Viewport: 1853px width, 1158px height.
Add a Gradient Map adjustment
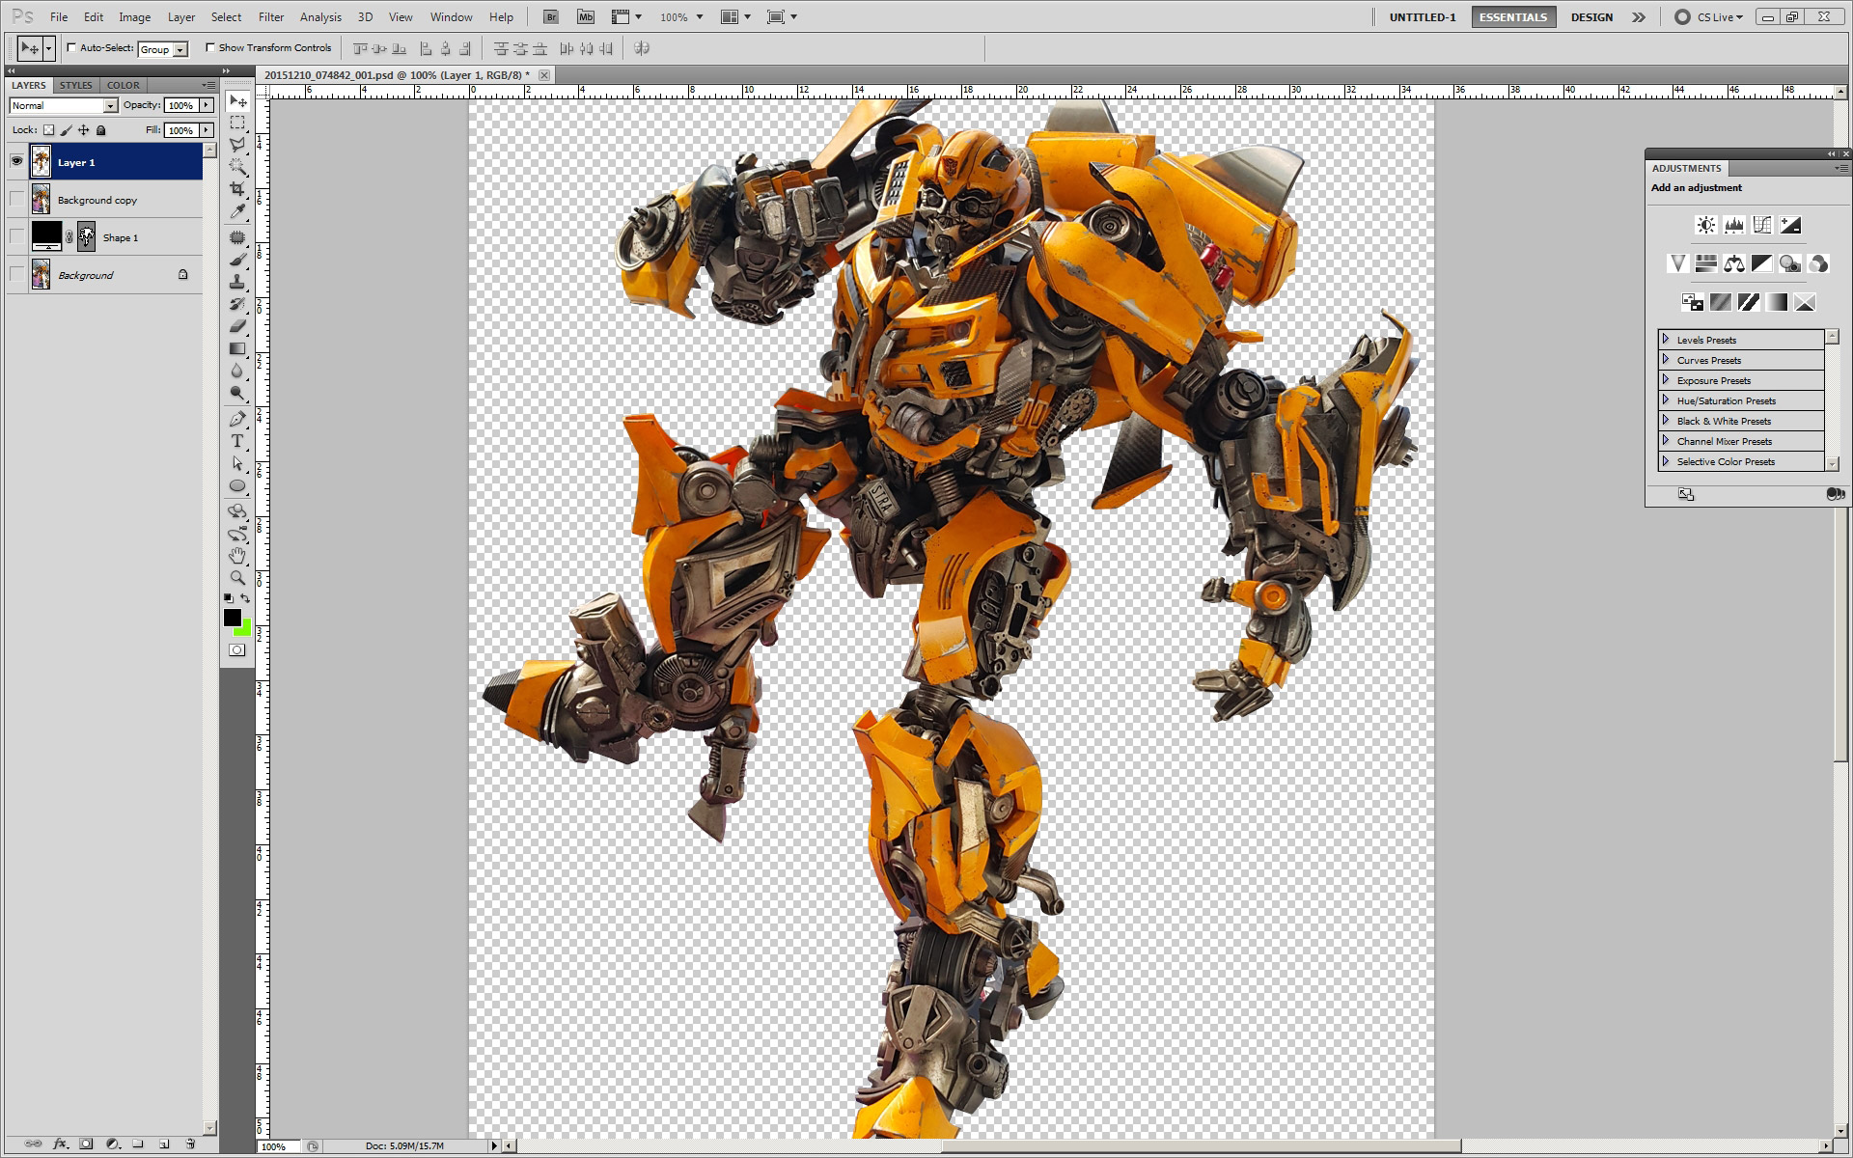click(x=1777, y=302)
